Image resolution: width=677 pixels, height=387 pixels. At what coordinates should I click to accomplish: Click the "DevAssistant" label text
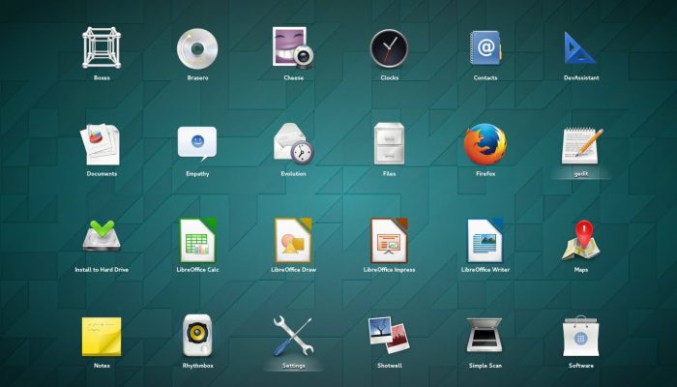581,77
